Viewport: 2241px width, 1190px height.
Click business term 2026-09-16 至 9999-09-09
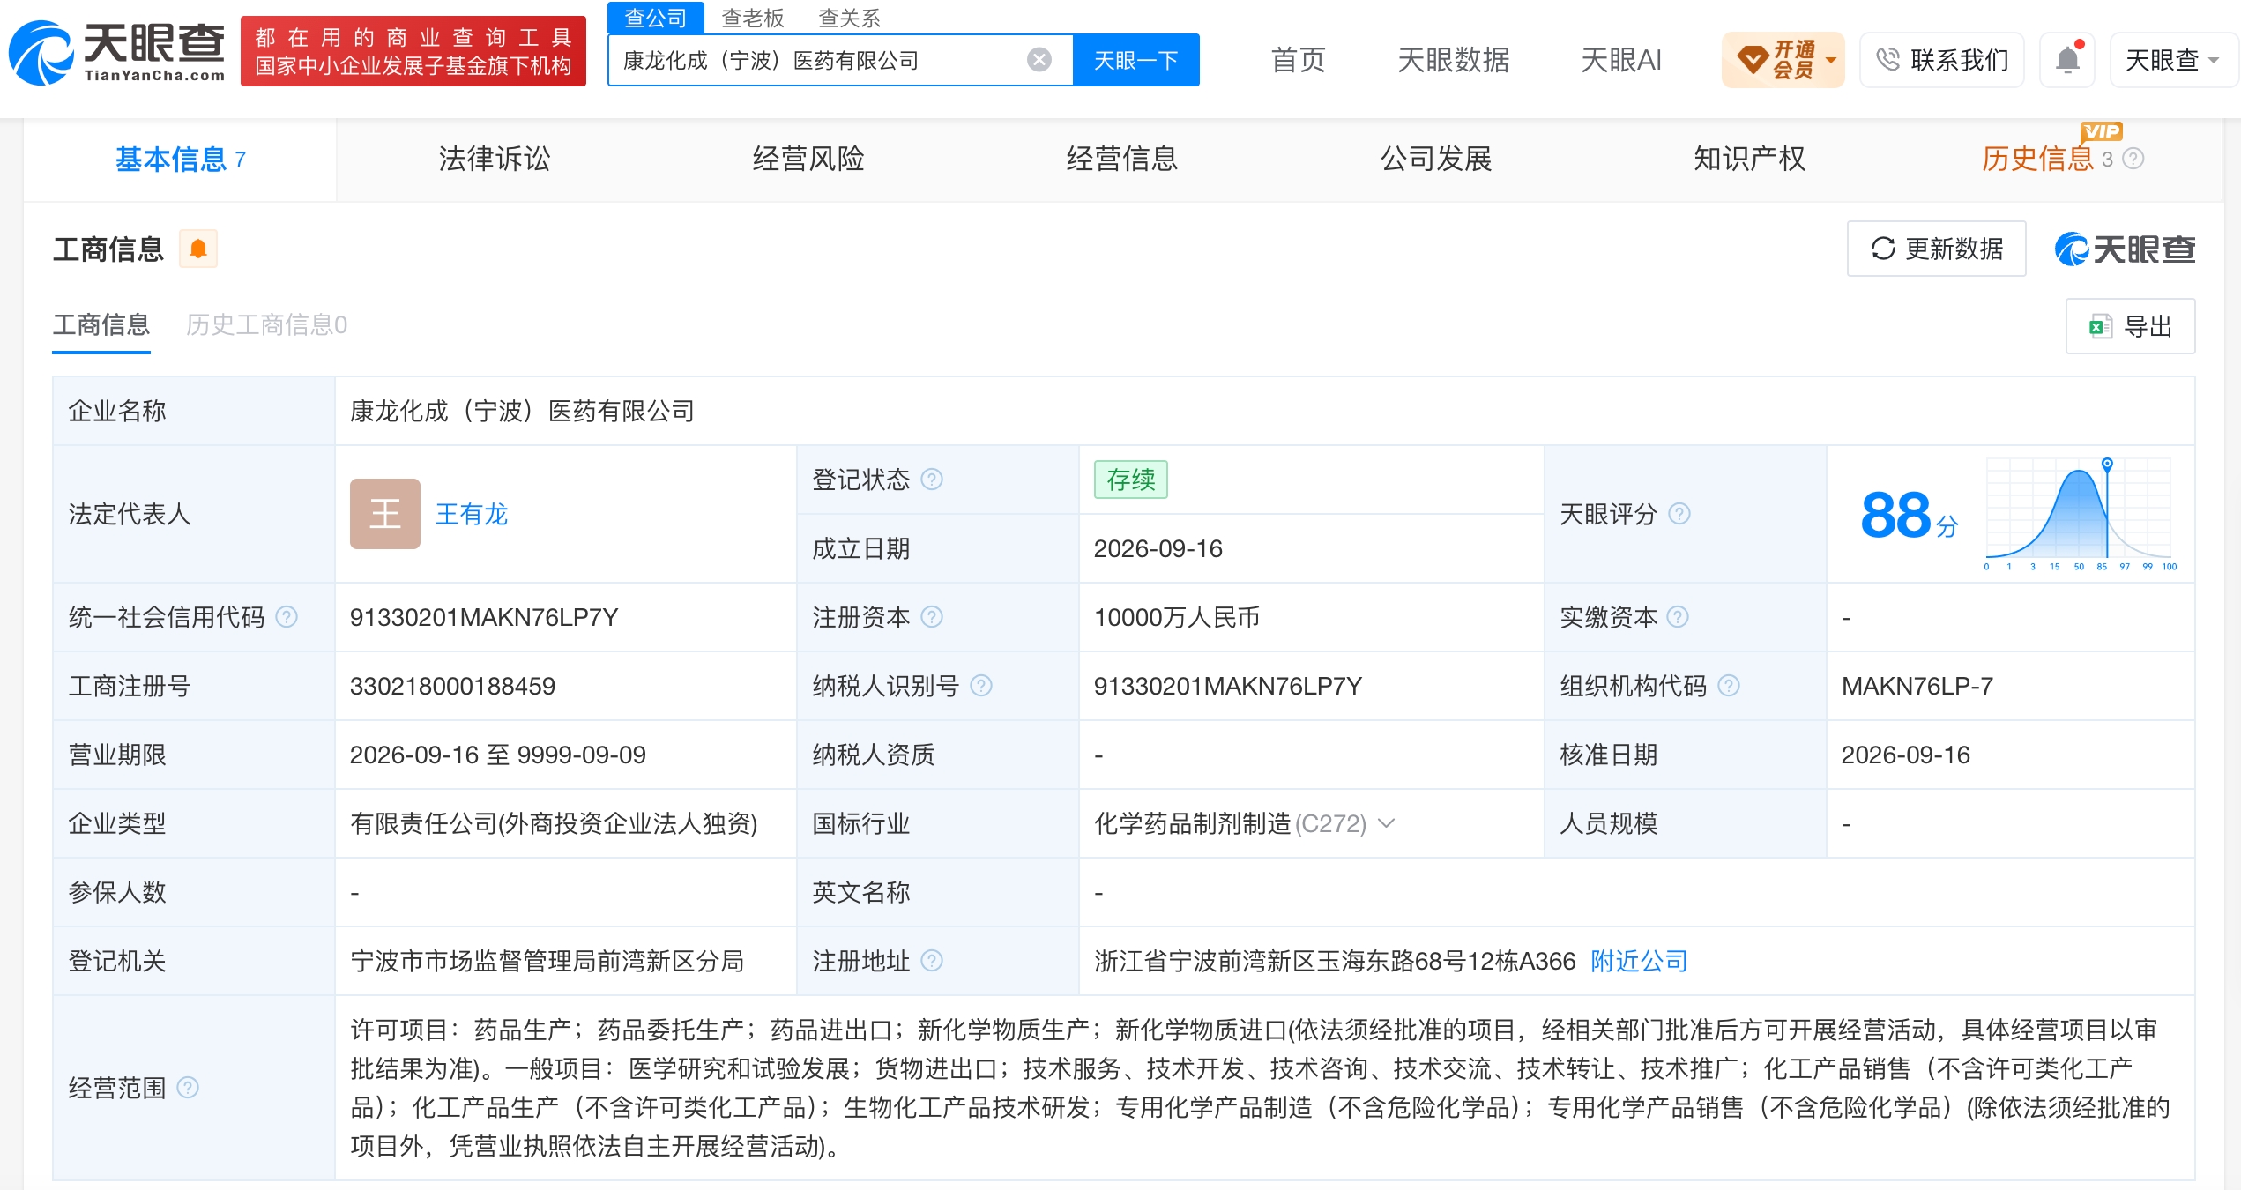click(x=498, y=755)
